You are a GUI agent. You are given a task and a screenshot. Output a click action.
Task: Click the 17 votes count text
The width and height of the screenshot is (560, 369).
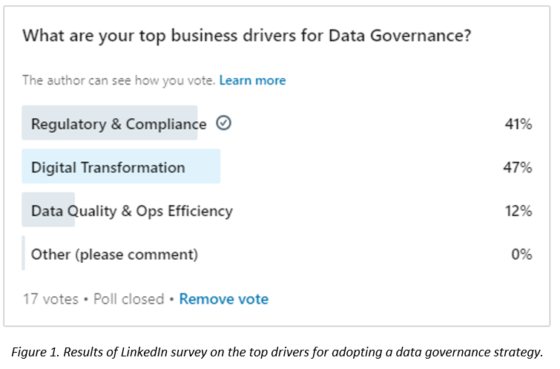[50, 299]
